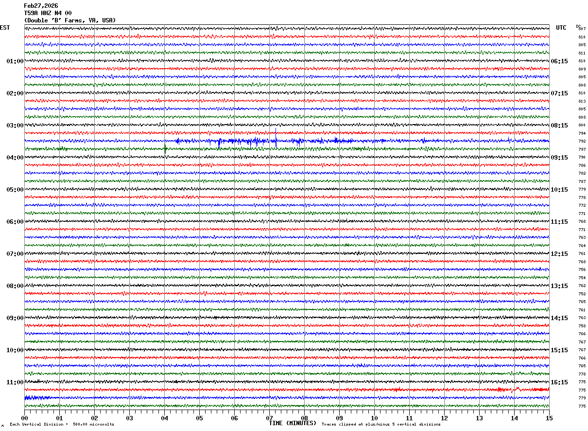The width and height of the screenshot is (588, 431).
Task: Click the TIME (MINUTES) axis title
Action: 293,423
